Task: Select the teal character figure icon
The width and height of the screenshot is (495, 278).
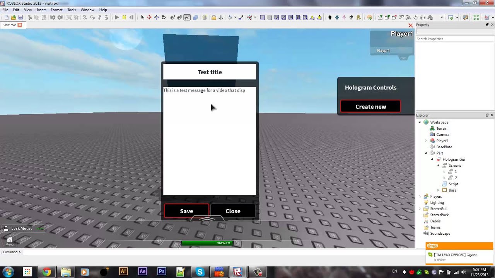Action: 337,17
